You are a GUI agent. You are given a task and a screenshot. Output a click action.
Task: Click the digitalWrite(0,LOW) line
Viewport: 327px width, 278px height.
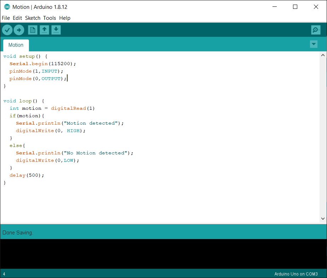pos(47,160)
